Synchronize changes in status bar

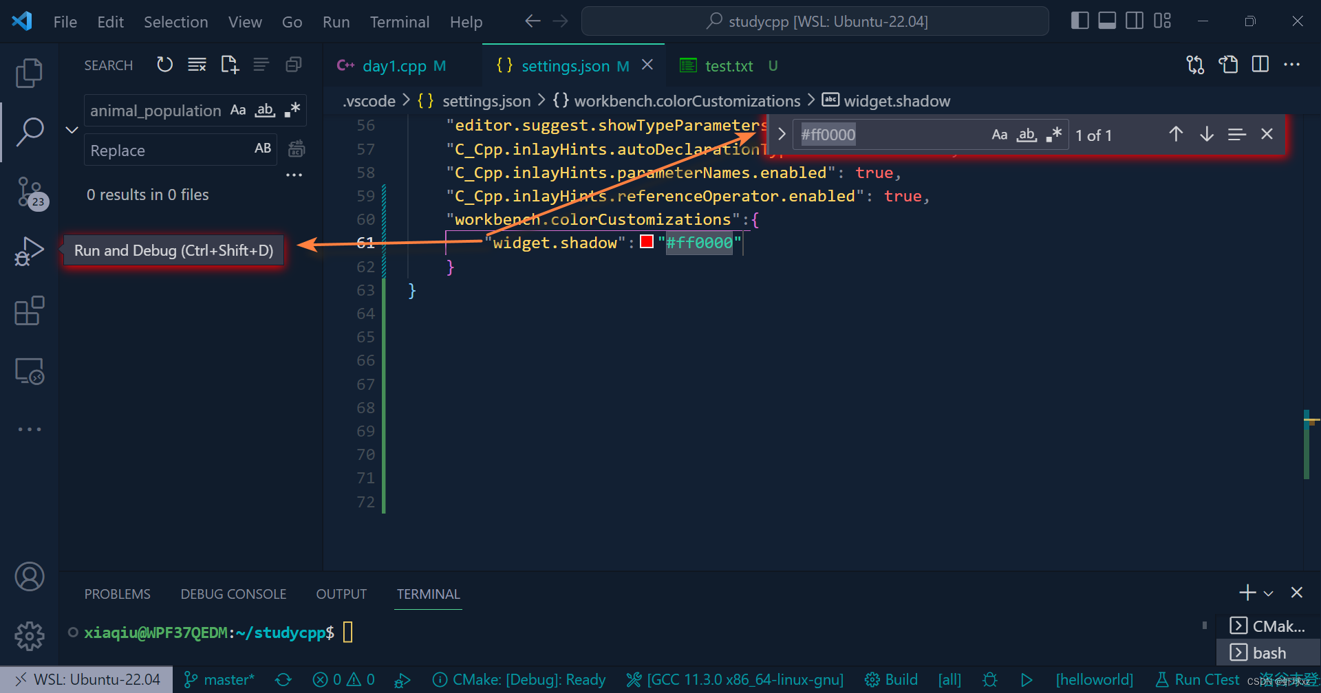pyautogui.click(x=283, y=679)
